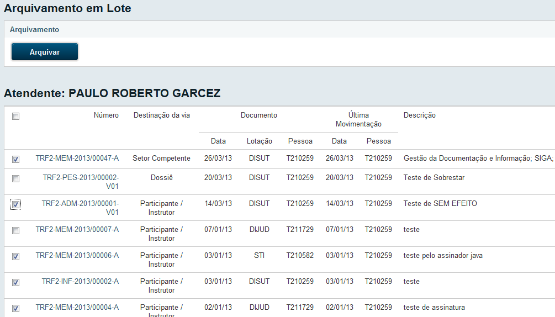The image size is (555, 317).
Task: Check the checkbox for TRF2-PES-2013/00002-V01
Action: [x=15, y=179]
